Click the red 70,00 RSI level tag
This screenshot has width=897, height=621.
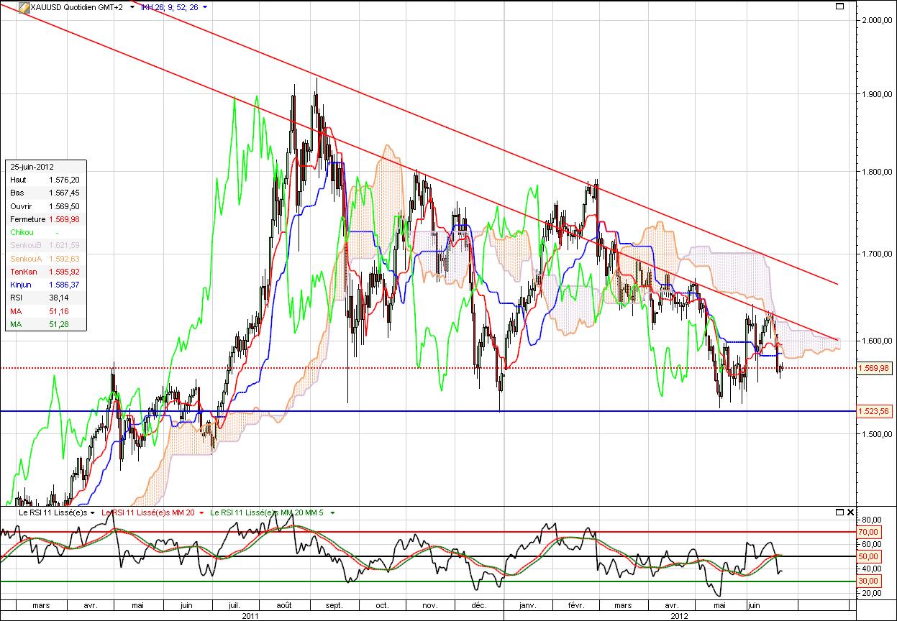(x=870, y=532)
